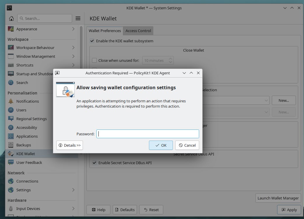Cancel the authentication dialog
Screen dimensions: 304x219
(187, 145)
